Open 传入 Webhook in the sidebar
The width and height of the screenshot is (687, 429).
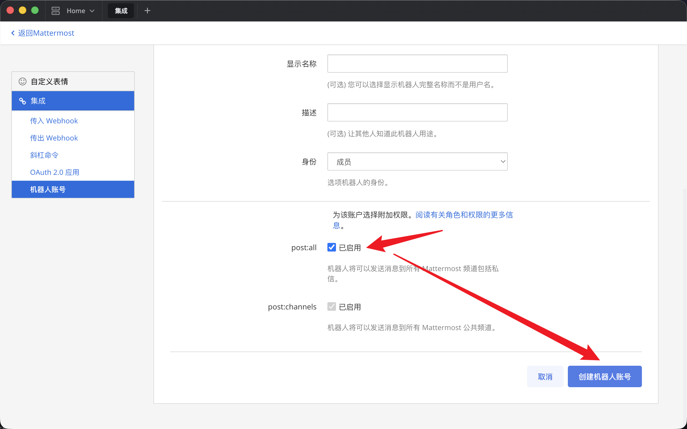(x=54, y=121)
